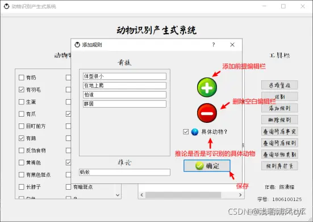The height and width of the screenshot is (222, 313).
Task: Click the 工具栏 heading in main window
Action: pos(279,55)
